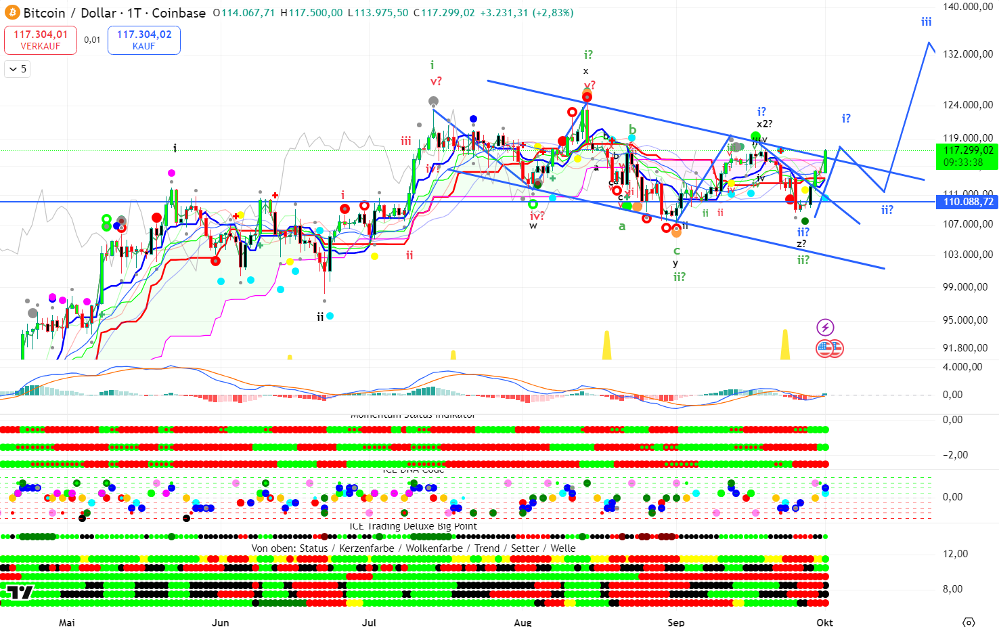Click the 0,01 spread value between prices

coord(92,40)
